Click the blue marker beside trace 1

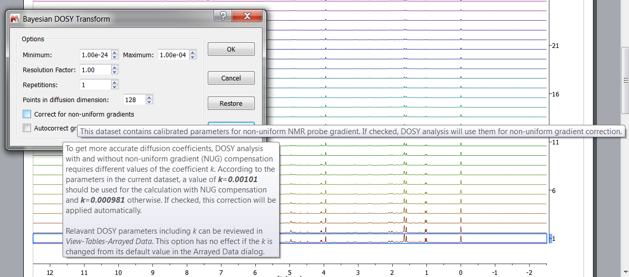tap(550, 239)
